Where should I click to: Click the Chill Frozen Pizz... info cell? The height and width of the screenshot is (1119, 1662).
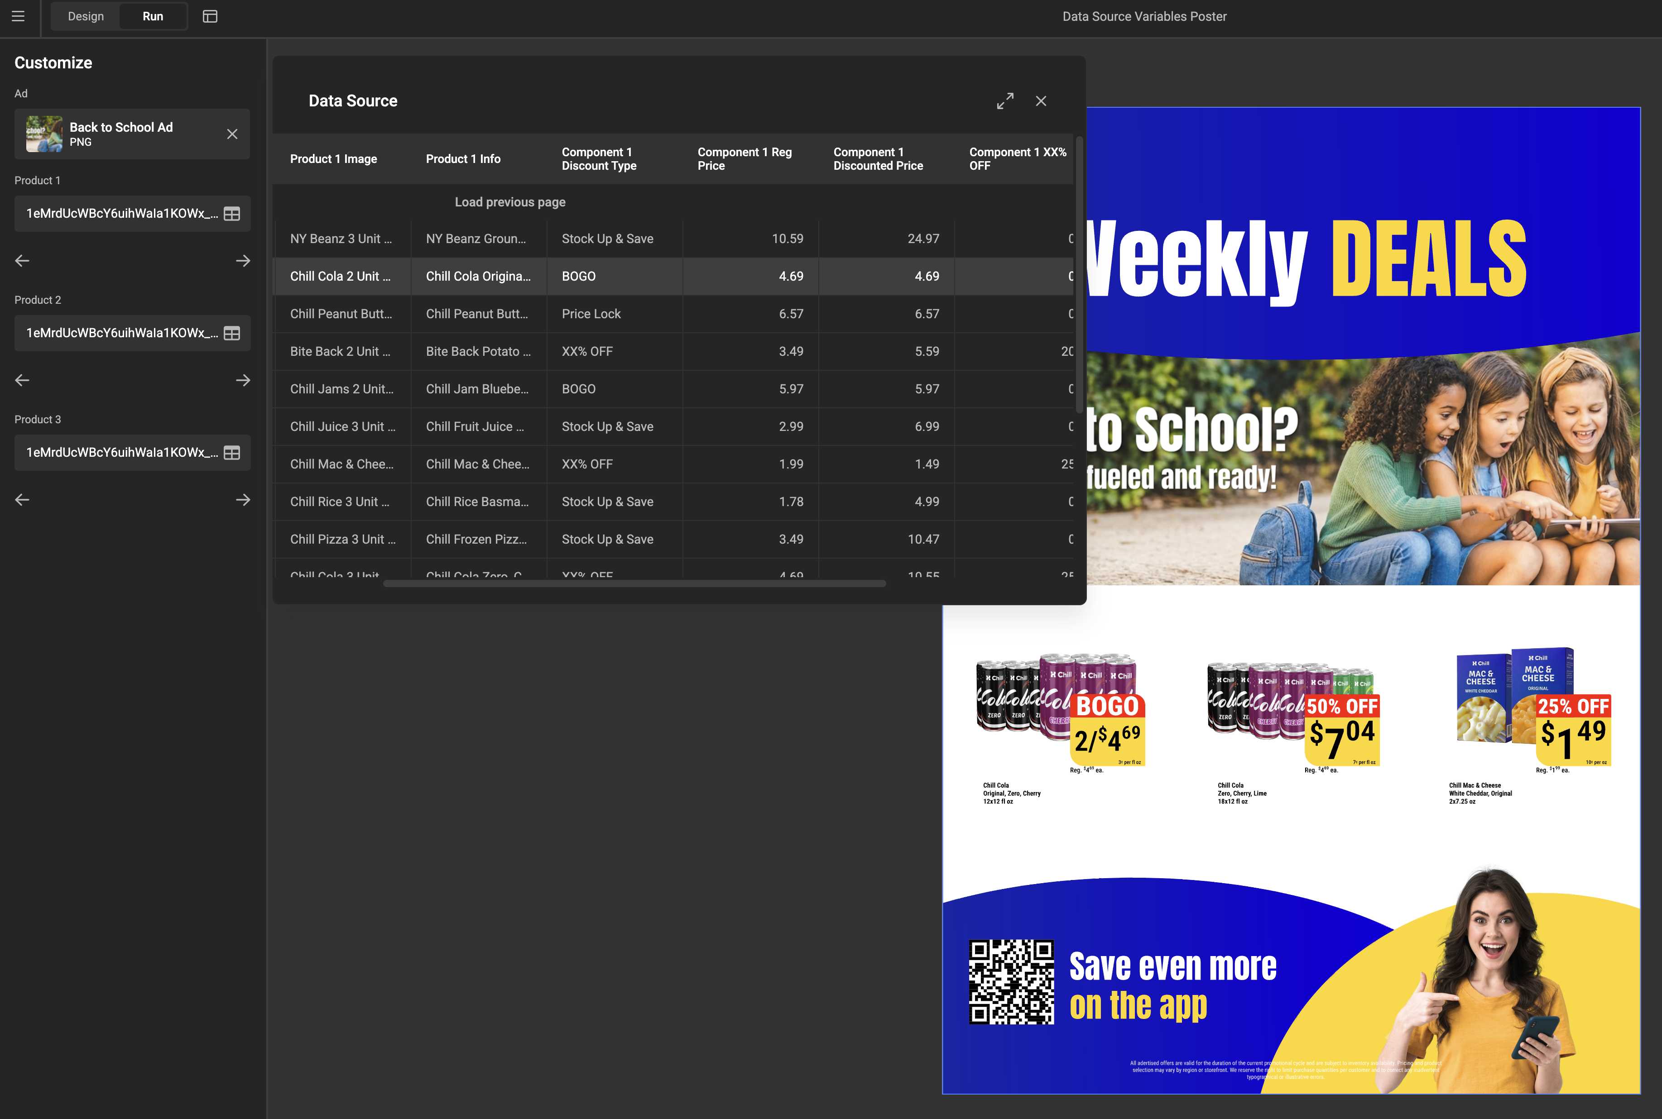tap(478, 540)
